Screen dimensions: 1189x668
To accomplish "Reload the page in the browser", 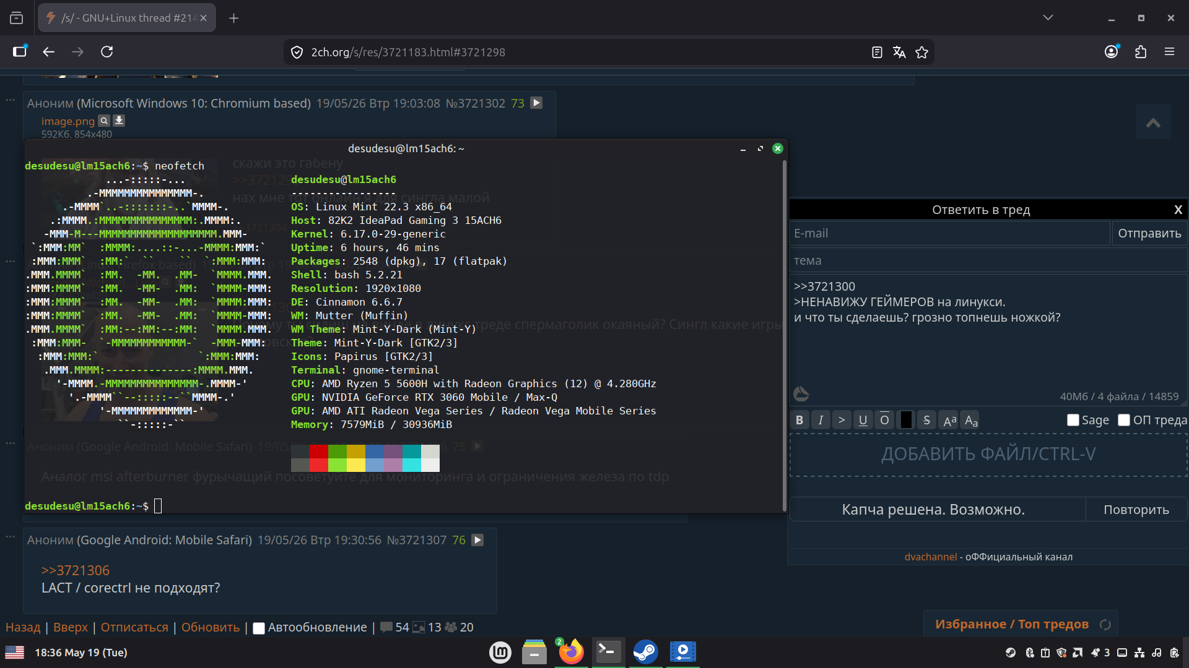I will coord(107,52).
